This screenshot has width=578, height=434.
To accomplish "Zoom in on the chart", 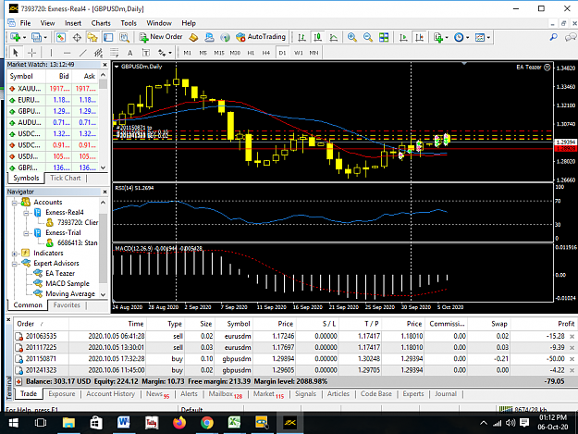I will (x=352, y=37).
